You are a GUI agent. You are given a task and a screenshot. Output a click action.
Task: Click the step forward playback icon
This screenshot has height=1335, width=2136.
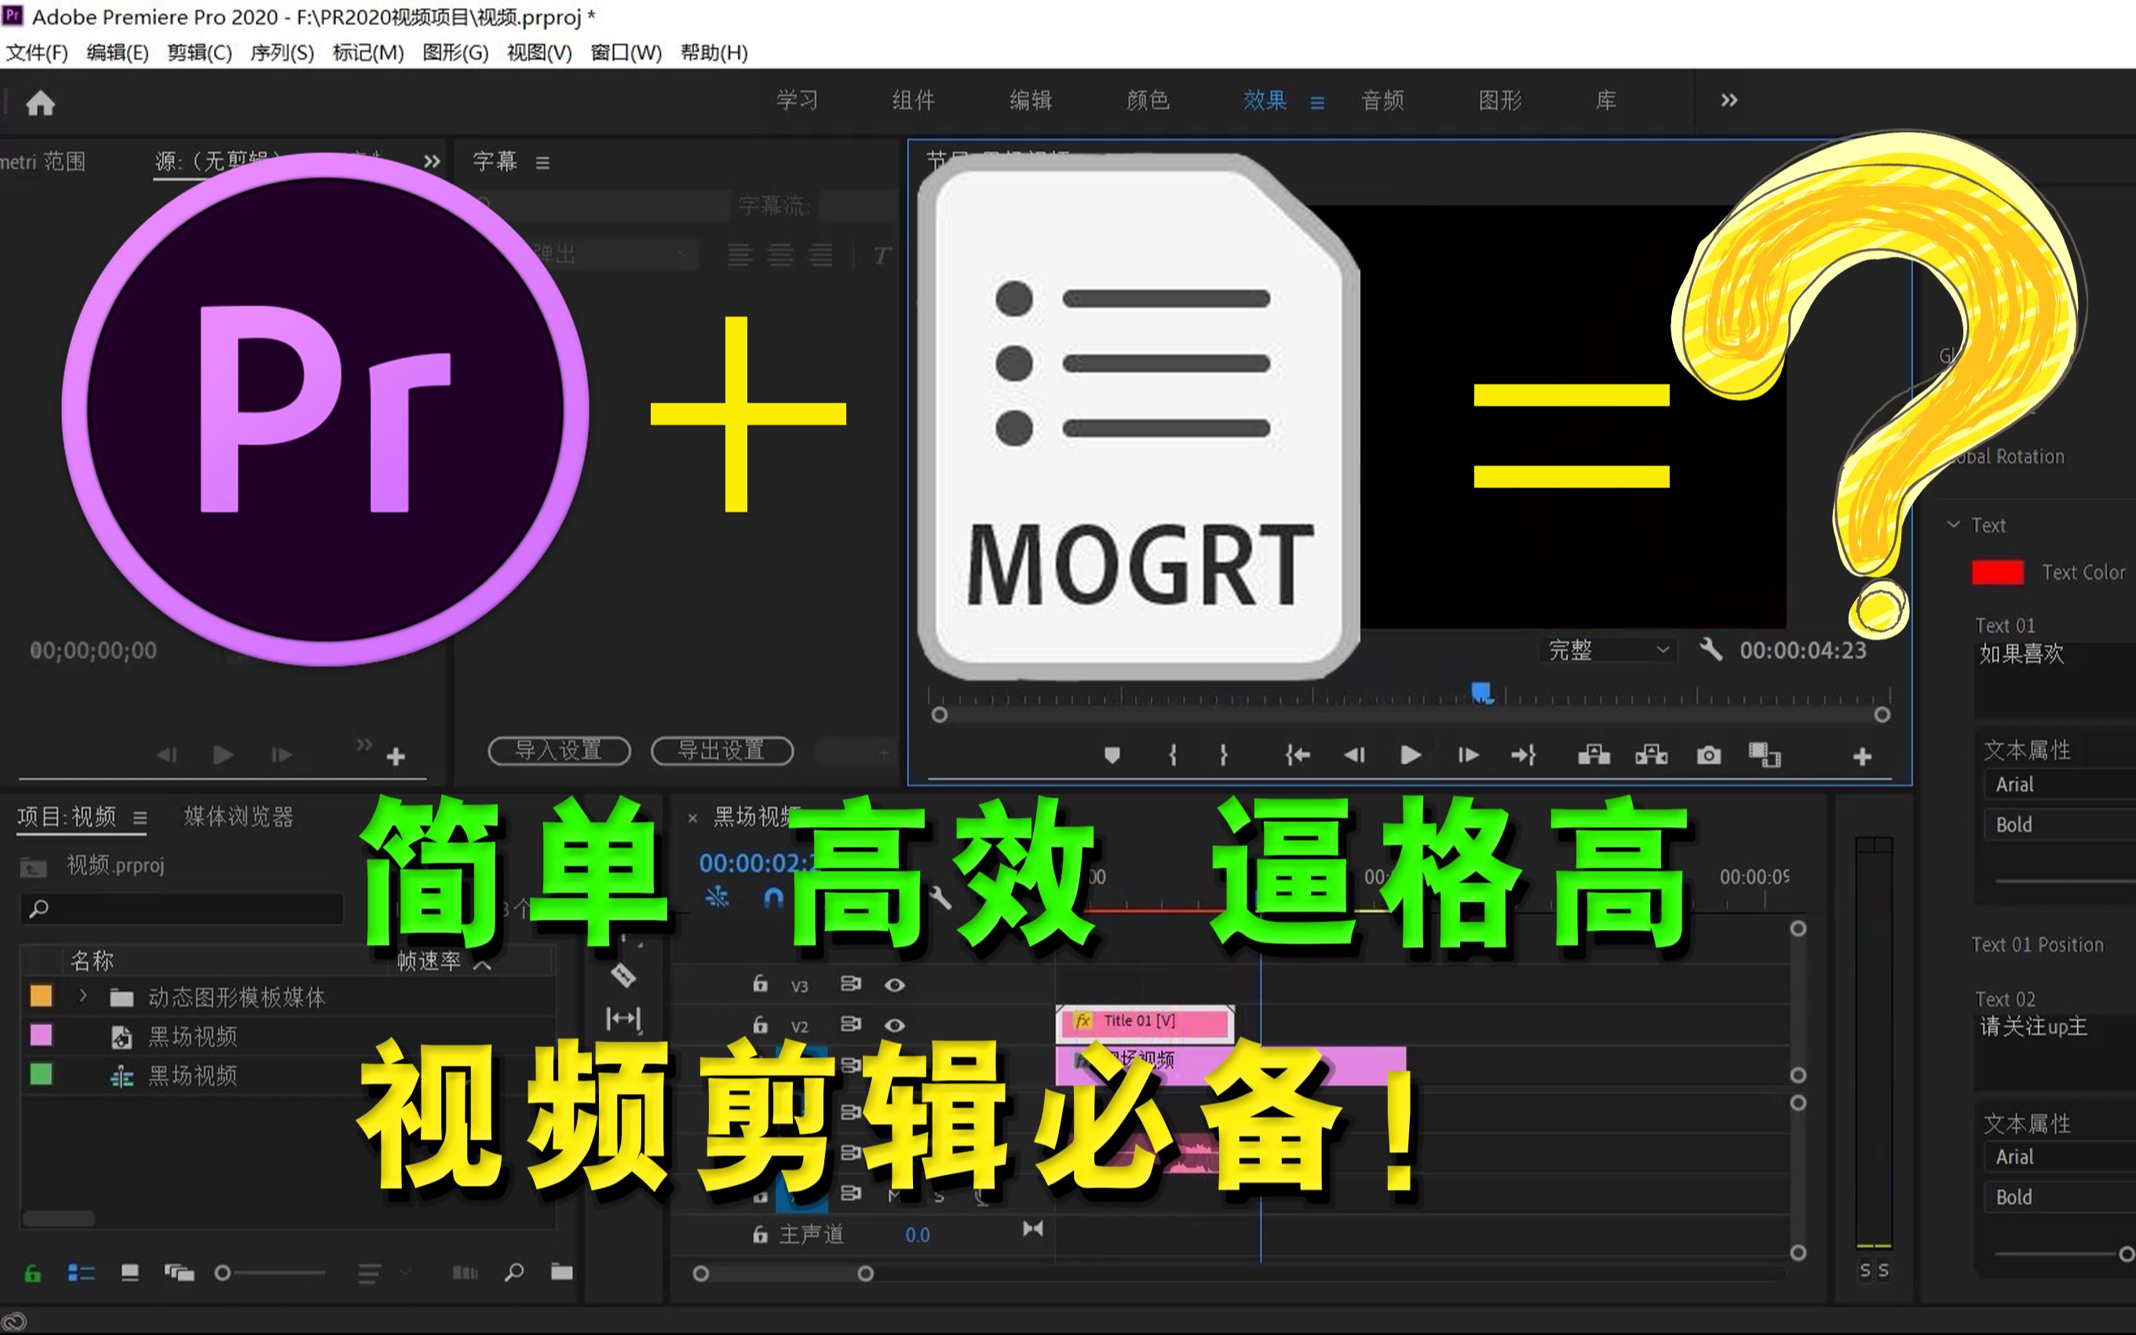1461,755
